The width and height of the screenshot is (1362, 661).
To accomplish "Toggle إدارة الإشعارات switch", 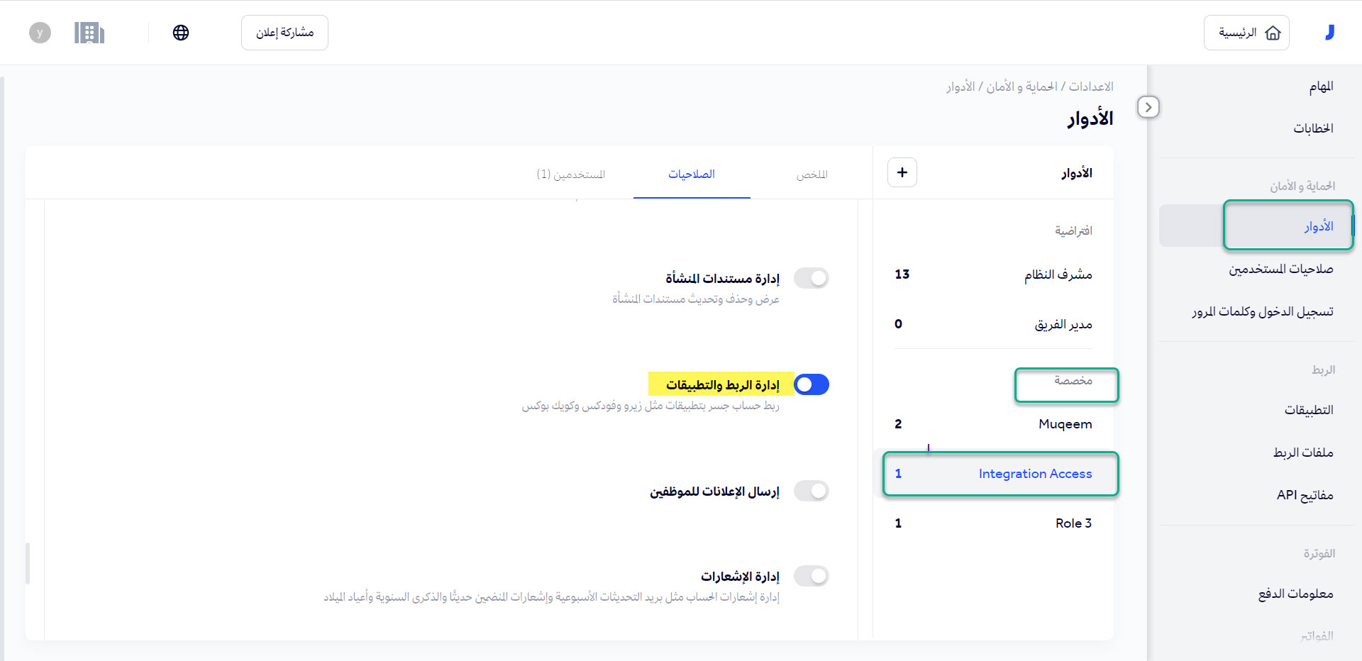I will (x=812, y=576).
